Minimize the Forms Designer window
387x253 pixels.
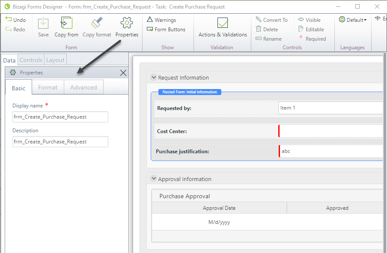tap(338, 7)
